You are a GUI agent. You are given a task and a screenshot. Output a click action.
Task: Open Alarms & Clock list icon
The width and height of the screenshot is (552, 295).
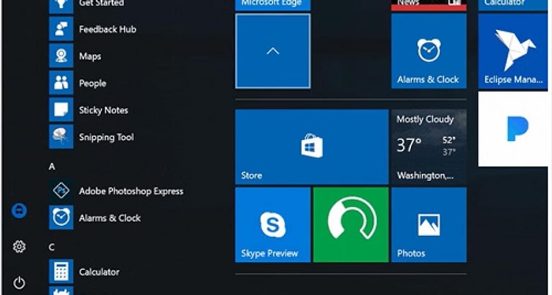(x=61, y=217)
